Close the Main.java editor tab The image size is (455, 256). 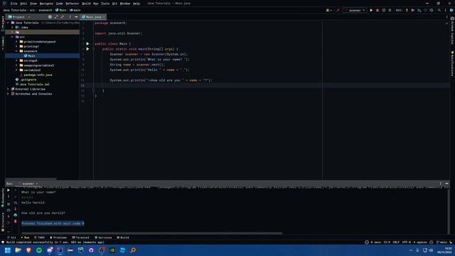click(104, 17)
